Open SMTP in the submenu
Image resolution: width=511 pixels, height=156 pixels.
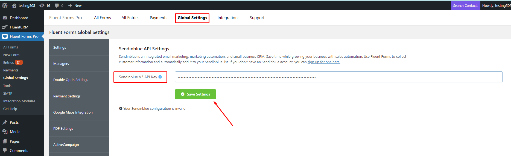click(8, 93)
